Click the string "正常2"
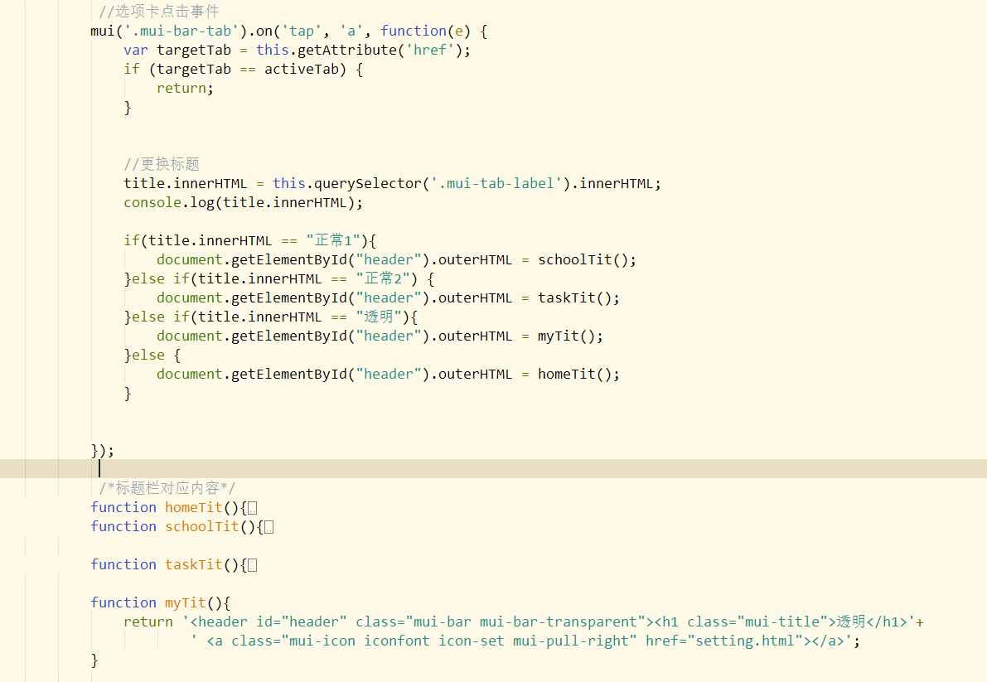 [383, 278]
